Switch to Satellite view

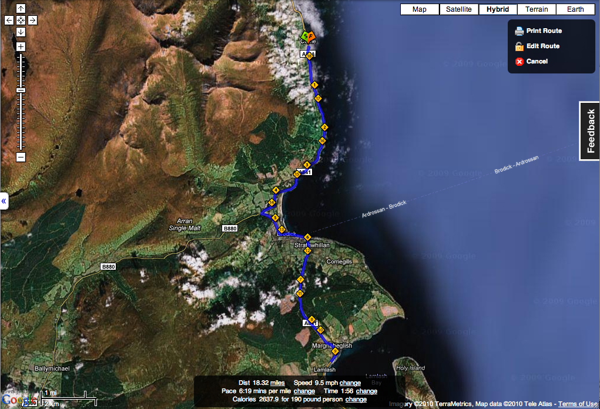(458, 9)
